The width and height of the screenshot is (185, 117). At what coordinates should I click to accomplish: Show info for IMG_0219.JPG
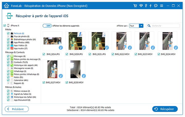tap(84, 48)
